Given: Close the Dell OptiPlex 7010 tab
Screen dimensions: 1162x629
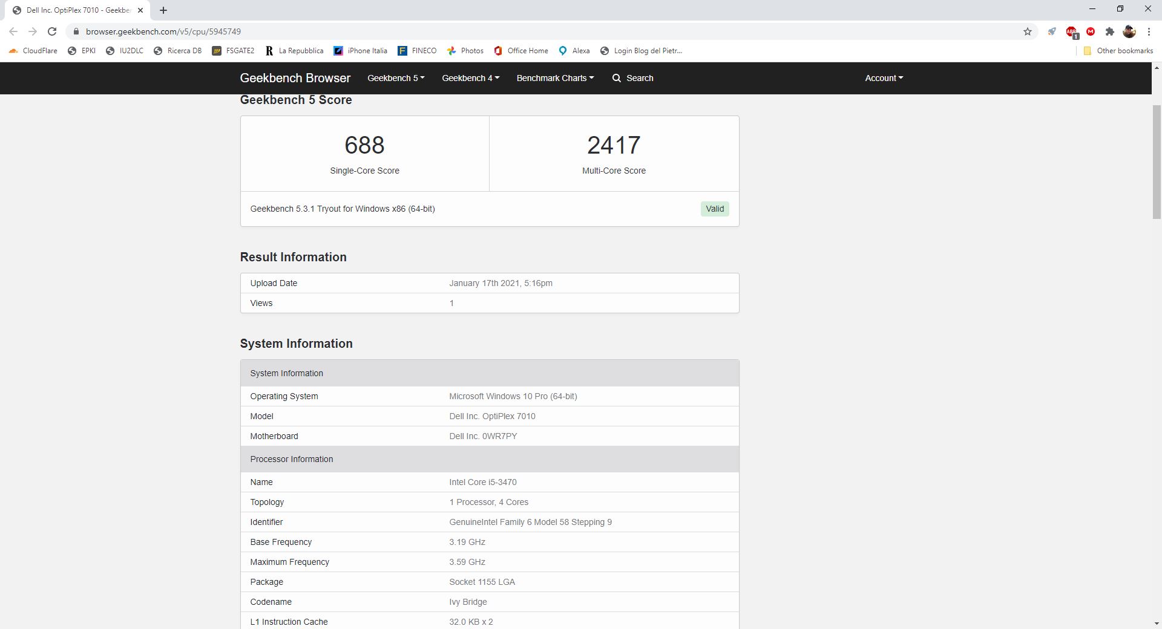Looking at the screenshot, I should click(140, 10).
